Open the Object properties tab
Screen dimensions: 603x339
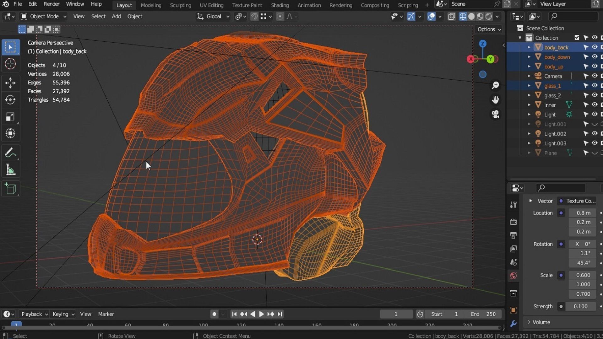click(513, 310)
